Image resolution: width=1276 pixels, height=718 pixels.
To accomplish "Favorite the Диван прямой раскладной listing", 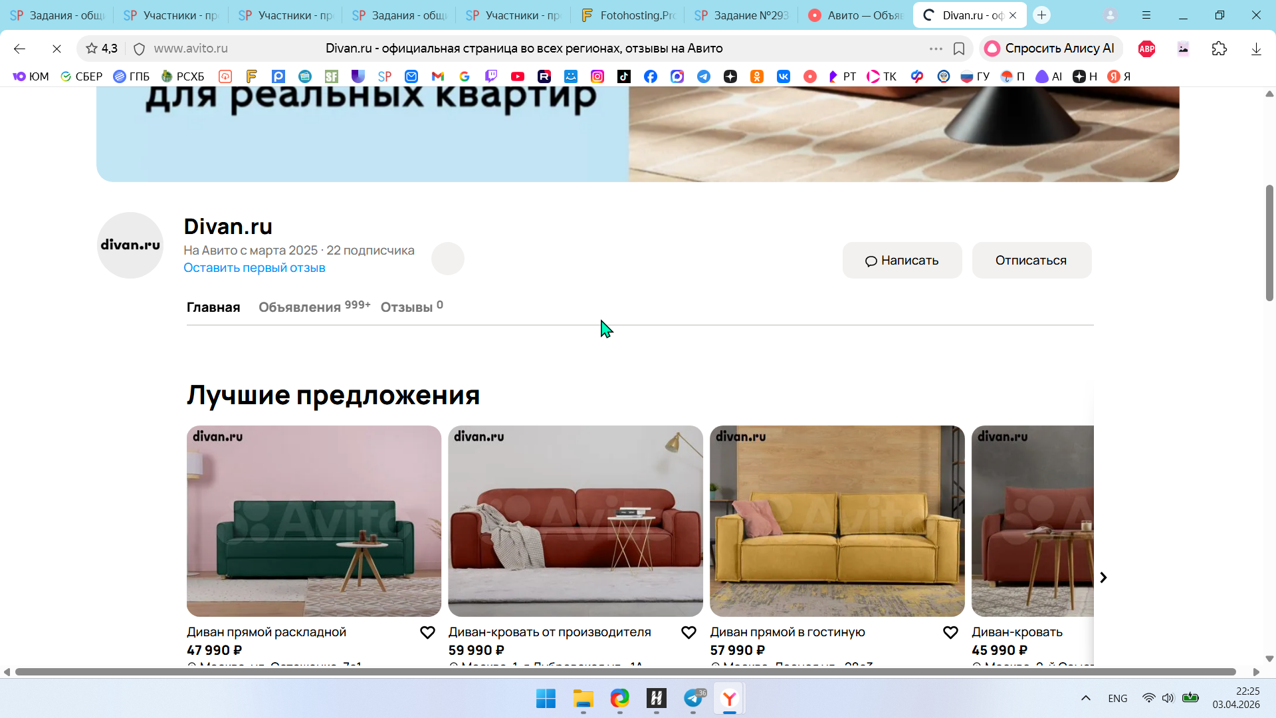I will pyautogui.click(x=427, y=632).
